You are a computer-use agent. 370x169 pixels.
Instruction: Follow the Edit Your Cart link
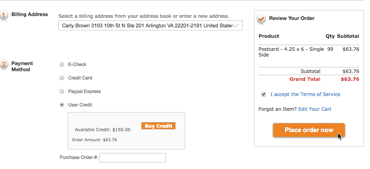click(x=315, y=109)
